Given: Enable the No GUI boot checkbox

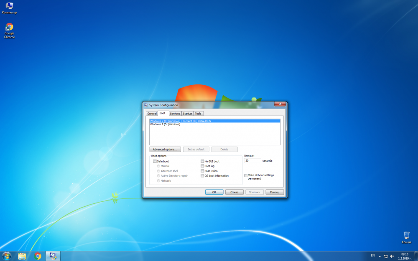Looking at the screenshot, I should click(202, 161).
